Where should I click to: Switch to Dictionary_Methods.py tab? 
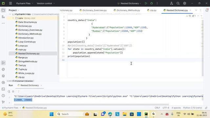pos(127,10)
